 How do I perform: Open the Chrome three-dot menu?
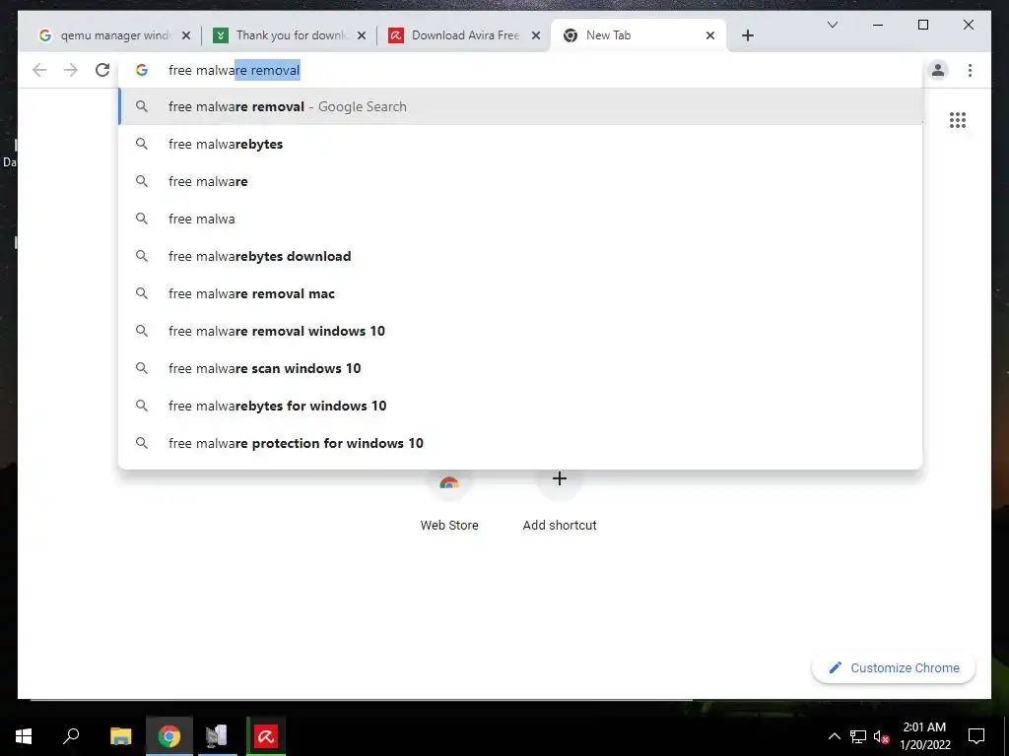tap(970, 70)
